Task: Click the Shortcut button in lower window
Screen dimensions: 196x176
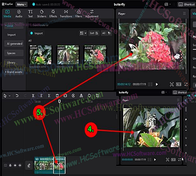Action: pyautogui.click(x=180, y=92)
